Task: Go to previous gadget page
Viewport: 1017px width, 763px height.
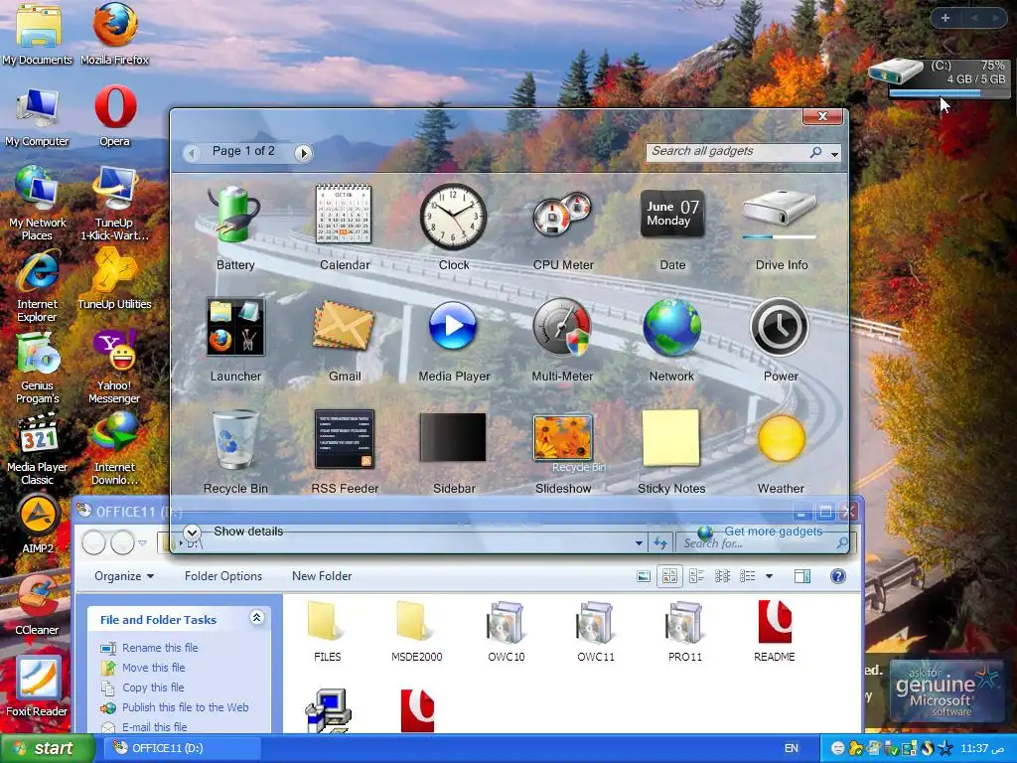Action: (192, 153)
